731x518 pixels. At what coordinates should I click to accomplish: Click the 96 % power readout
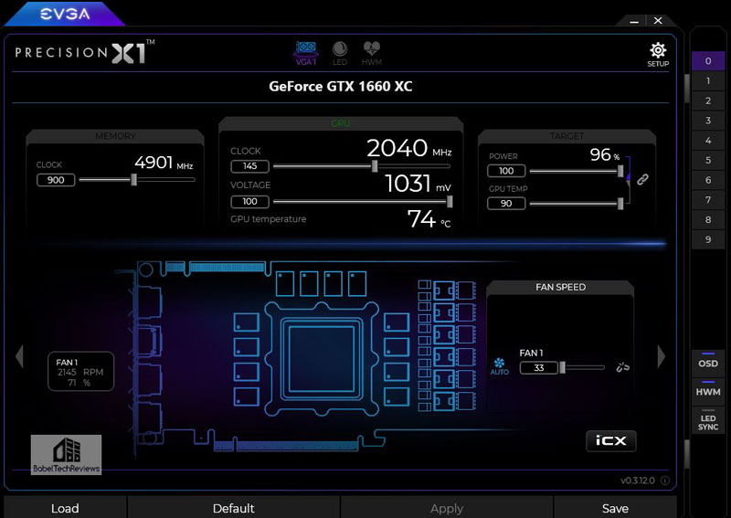(x=605, y=154)
